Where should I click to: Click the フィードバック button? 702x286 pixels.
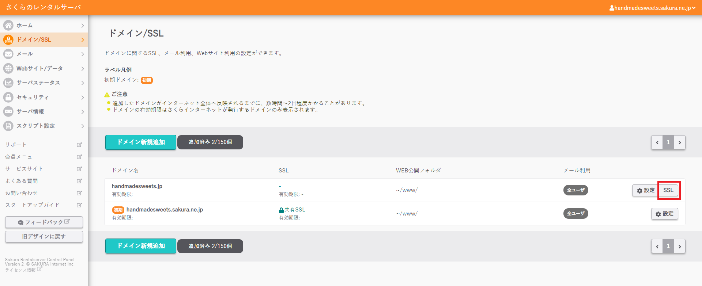tap(44, 222)
